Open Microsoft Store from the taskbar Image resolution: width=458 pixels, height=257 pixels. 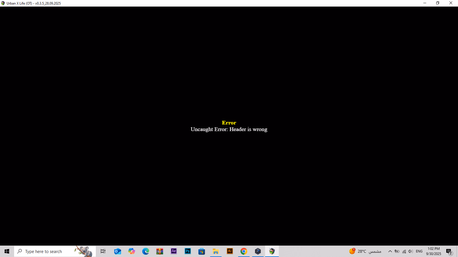click(x=202, y=251)
